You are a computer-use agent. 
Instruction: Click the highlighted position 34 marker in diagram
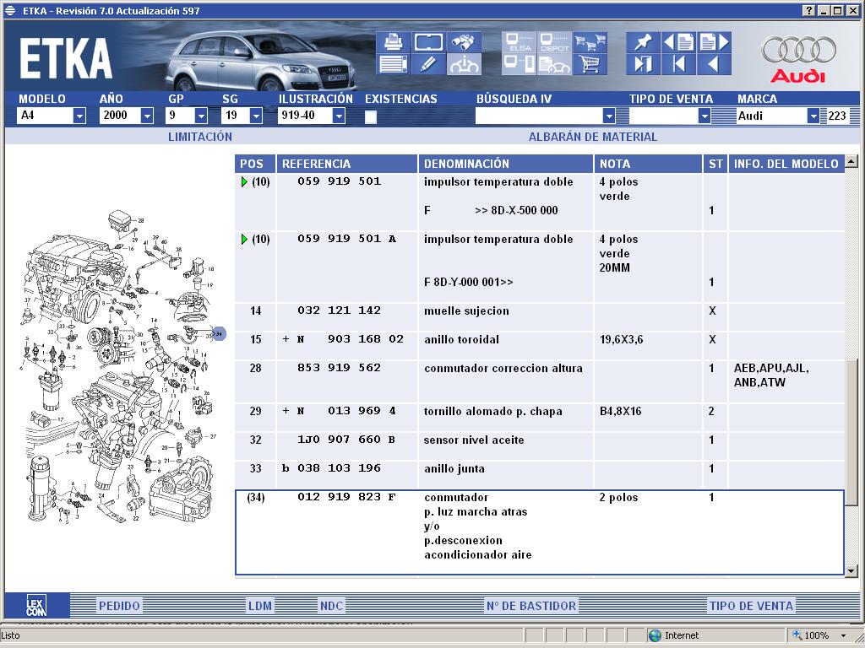pyautogui.click(x=219, y=333)
